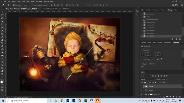Enable Show Transform Controls checkbox

[32, 5]
